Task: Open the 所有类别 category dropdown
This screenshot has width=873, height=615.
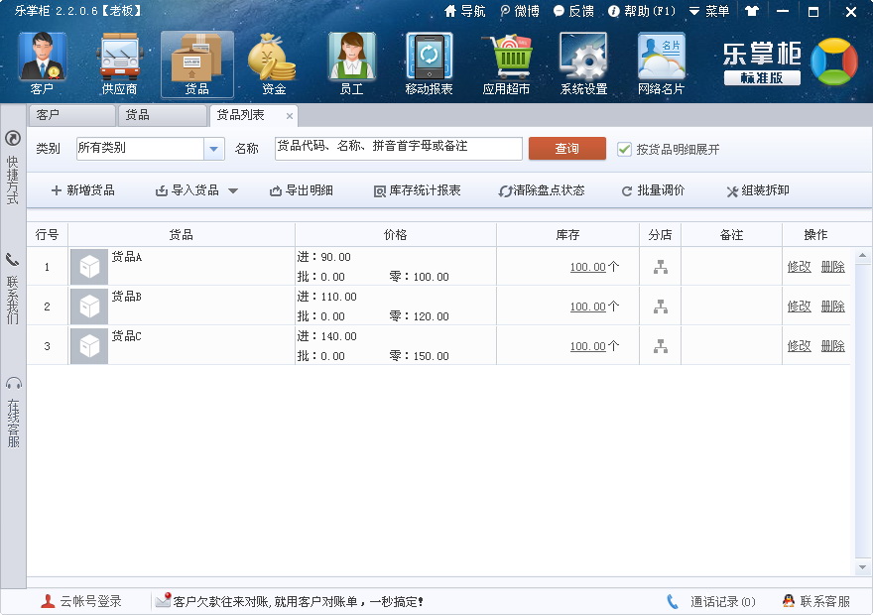Action: (x=214, y=149)
